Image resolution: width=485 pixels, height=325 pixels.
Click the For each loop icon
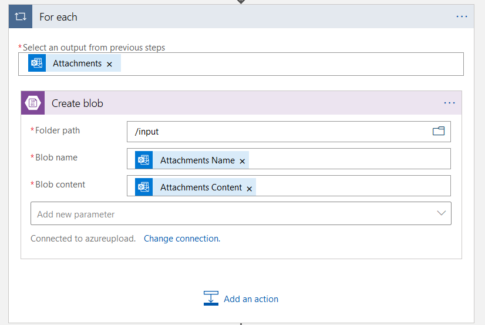(x=21, y=17)
